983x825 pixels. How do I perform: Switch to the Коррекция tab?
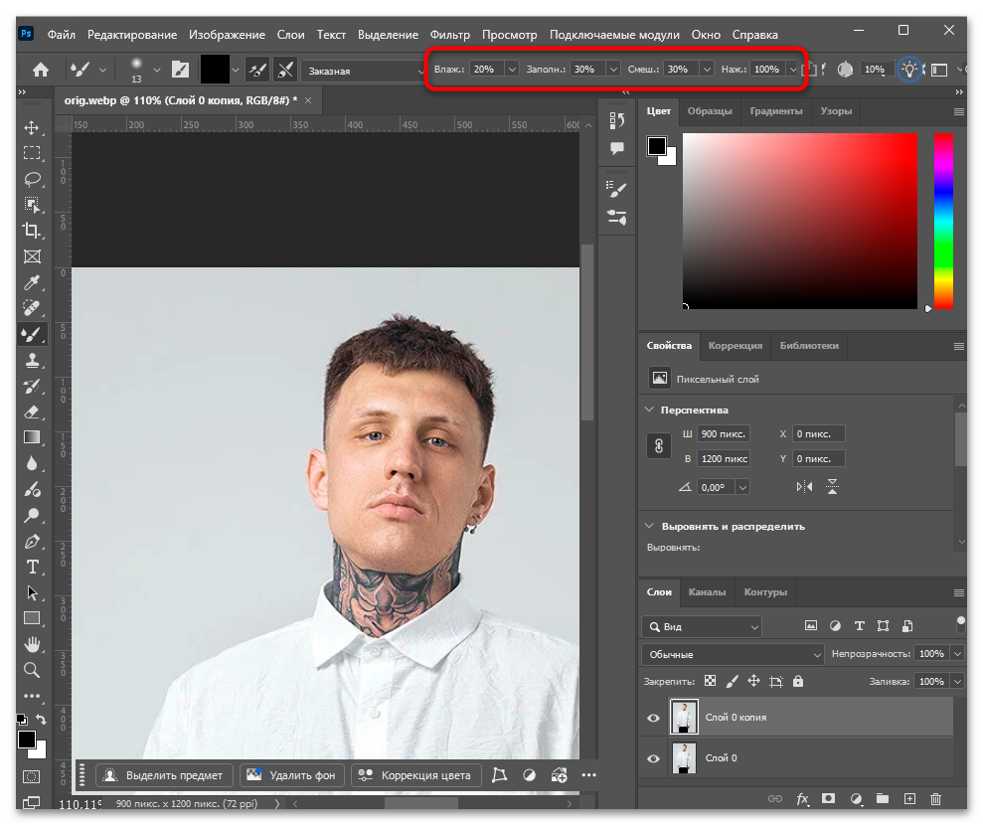[736, 346]
